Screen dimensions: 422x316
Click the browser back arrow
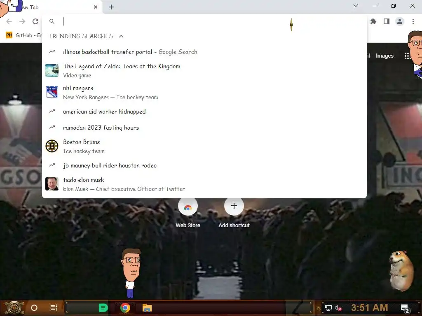pos(9,21)
